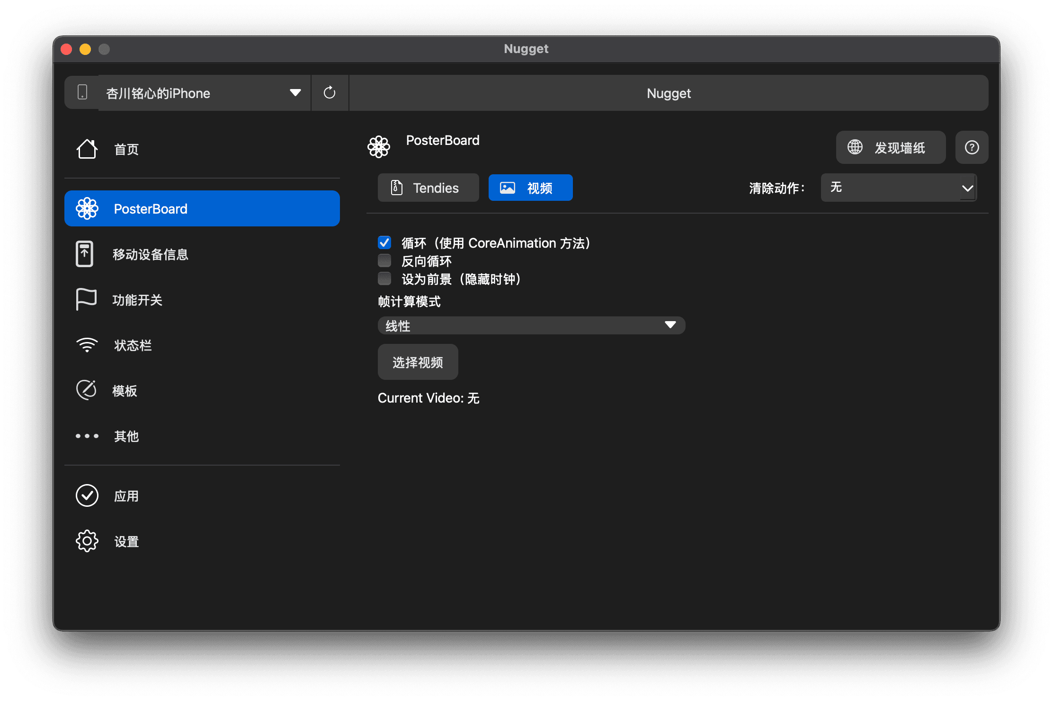1053x701 pixels.
Task: Expand the 清除动作 dropdown
Action: pyautogui.click(x=898, y=188)
